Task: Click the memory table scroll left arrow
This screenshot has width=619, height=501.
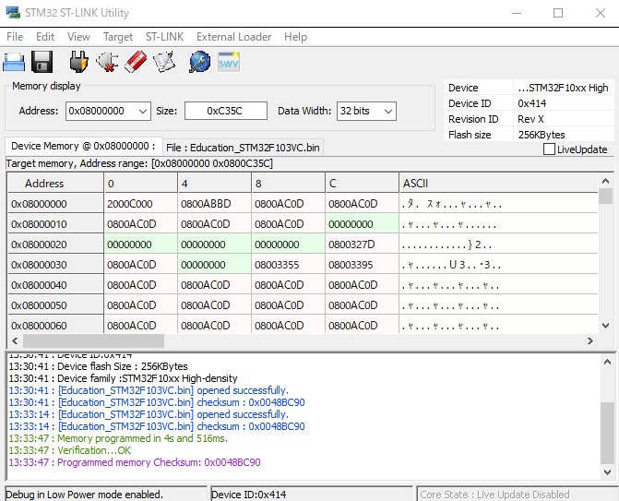Action: [x=15, y=340]
